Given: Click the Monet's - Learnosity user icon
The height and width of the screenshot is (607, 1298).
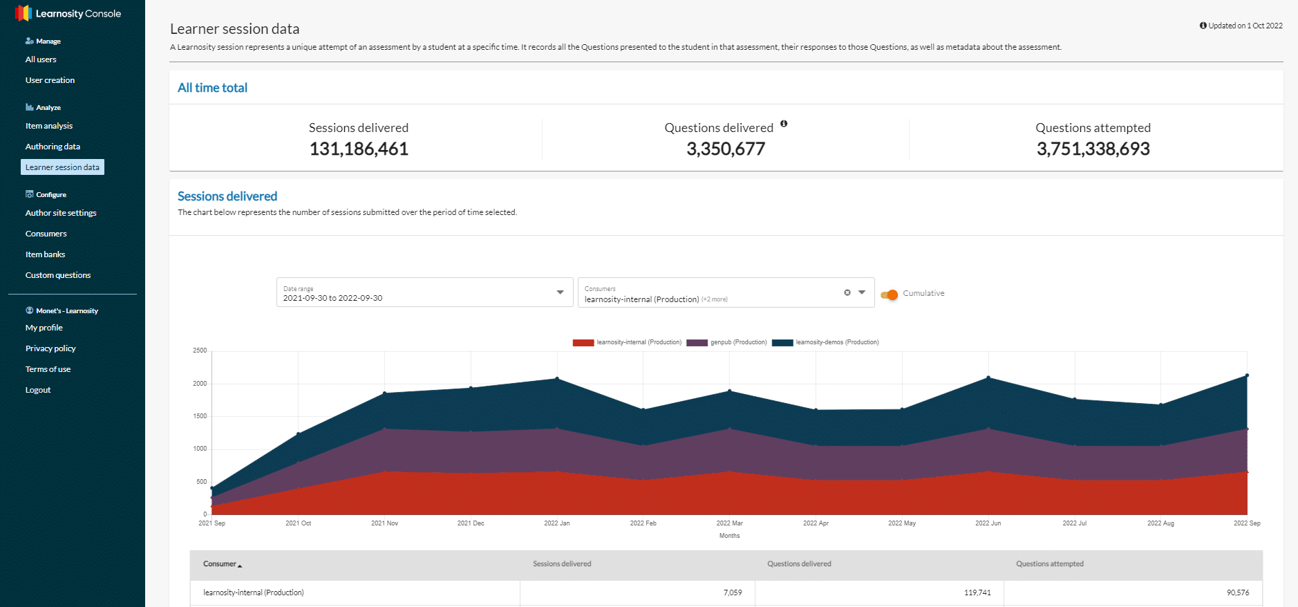Looking at the screenshot, I should point(29,310).
